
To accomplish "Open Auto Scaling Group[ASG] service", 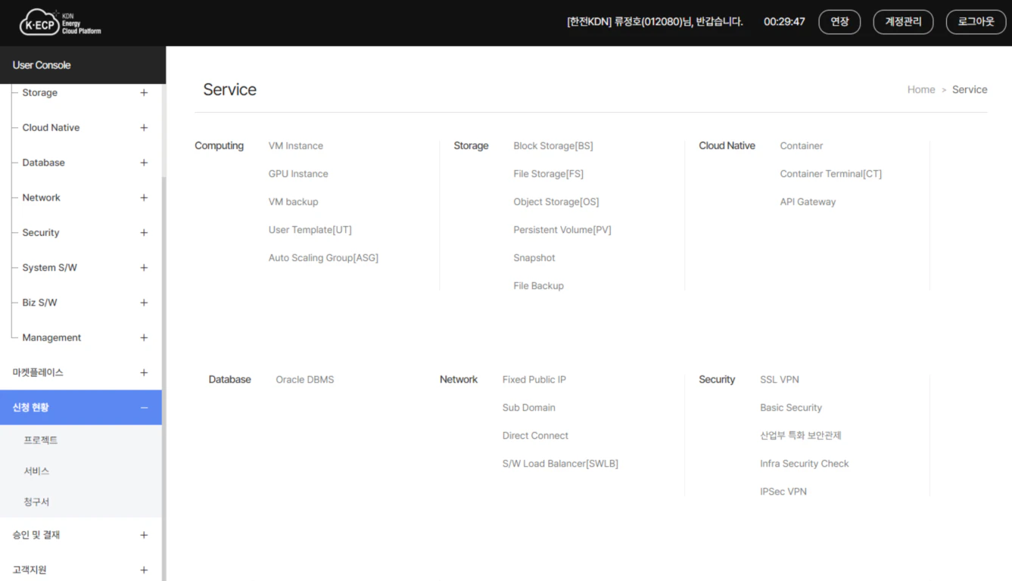I will pos(323,258).
